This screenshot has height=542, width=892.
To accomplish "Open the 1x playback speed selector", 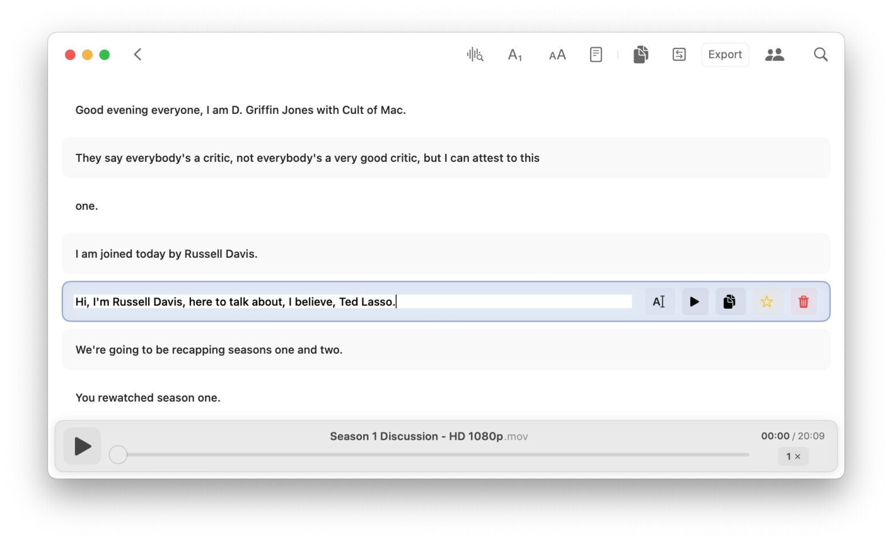I will point(793,456).
